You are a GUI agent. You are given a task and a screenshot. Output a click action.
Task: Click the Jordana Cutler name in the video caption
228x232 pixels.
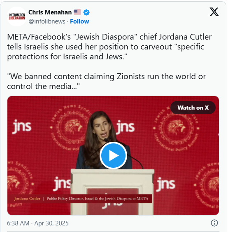click(27, 199)
